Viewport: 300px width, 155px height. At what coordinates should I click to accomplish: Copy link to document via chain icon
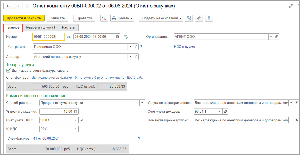(291, 6)
